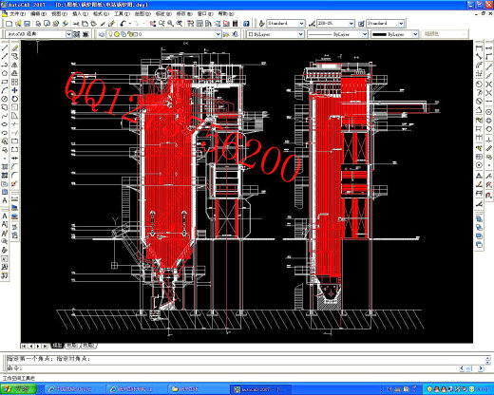The height and width of the screenshot is (395, 494).
Task: Open the ISO-25 dimension style dropdown
Action: (x=351, y=24)
